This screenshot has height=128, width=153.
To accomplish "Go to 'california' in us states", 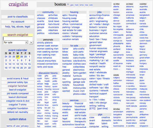I will [x=130, y=18].
